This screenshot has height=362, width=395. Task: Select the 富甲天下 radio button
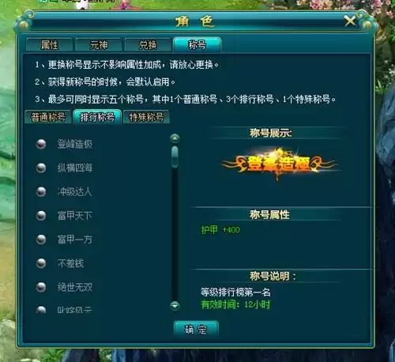coord(41,216)
